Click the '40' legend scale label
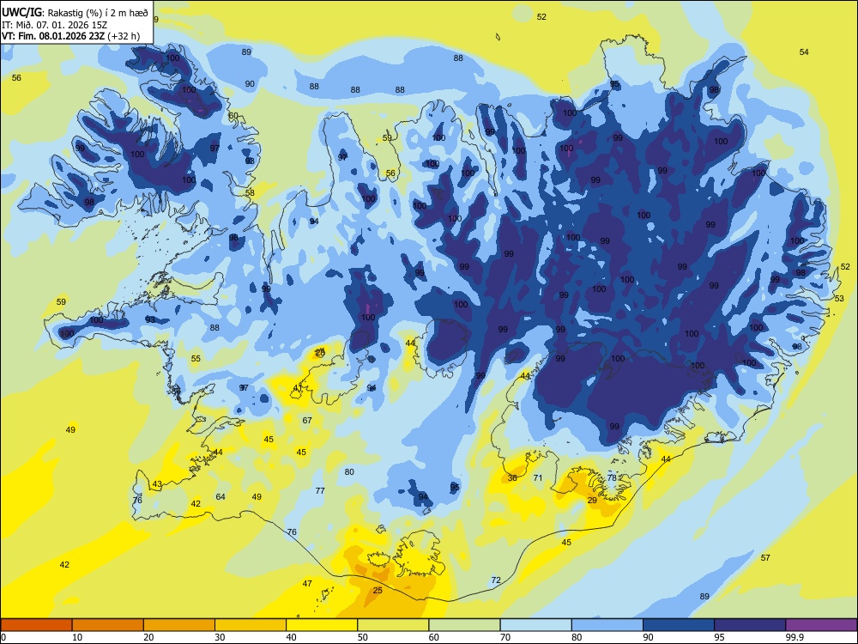Screen dimensions: 858x644 tap(291, 637)
